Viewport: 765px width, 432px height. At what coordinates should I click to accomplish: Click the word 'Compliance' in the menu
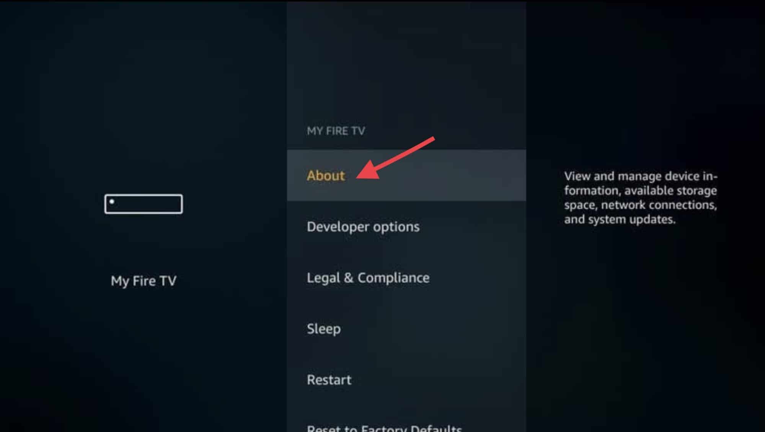(393, 278)
